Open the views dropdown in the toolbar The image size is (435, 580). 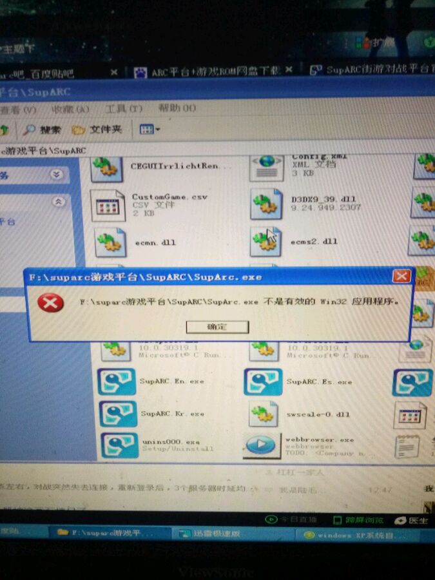(150, 129)
